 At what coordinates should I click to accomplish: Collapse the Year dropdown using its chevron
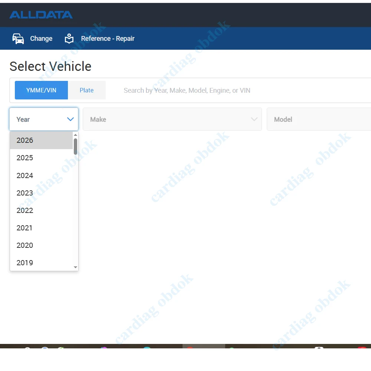(70, 119)
